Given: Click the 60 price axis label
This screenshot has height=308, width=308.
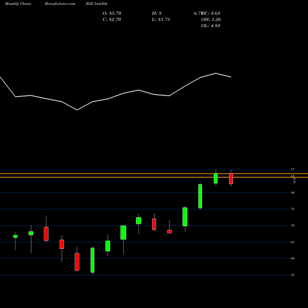Looking at the screenshot, I should click(293, 258).
